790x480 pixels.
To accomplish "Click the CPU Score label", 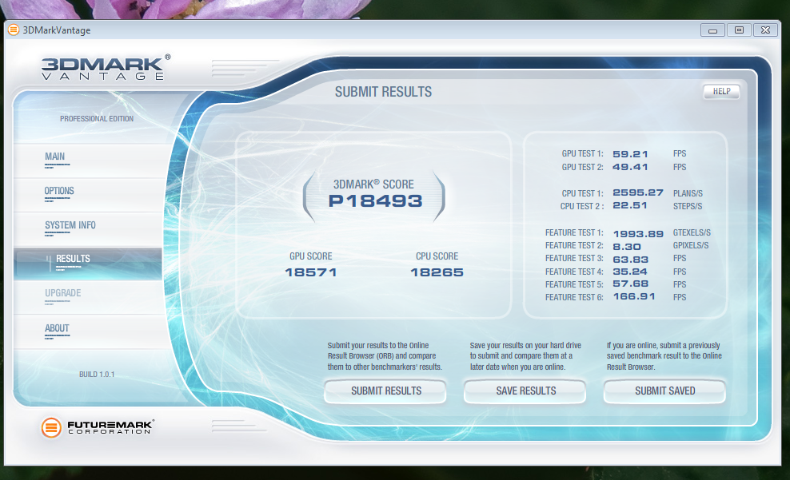I will click(x=437, y=256).
